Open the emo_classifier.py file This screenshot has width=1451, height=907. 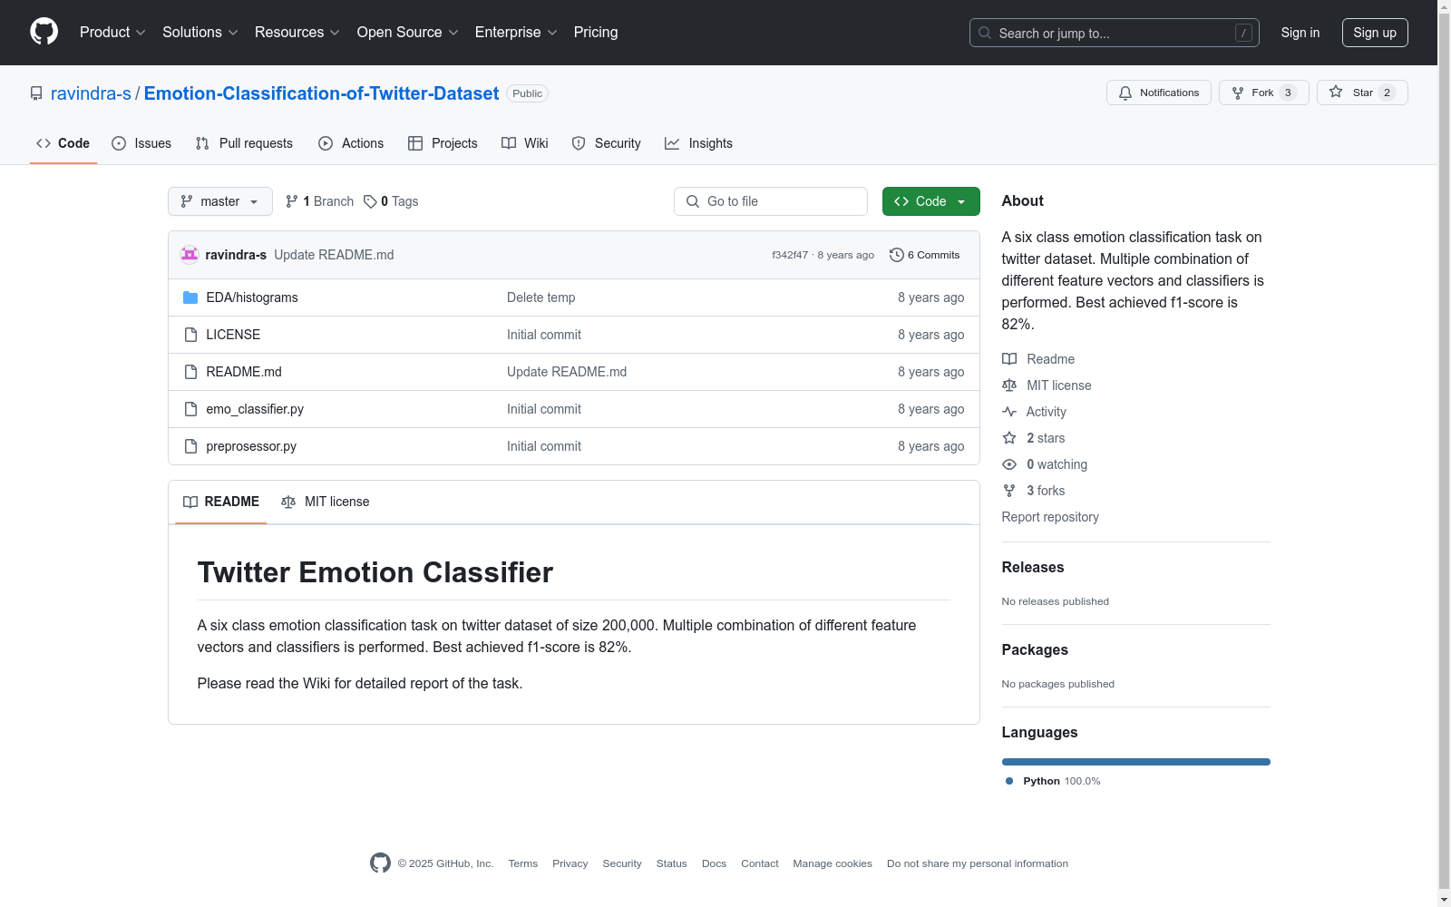[x=255, y=409]
